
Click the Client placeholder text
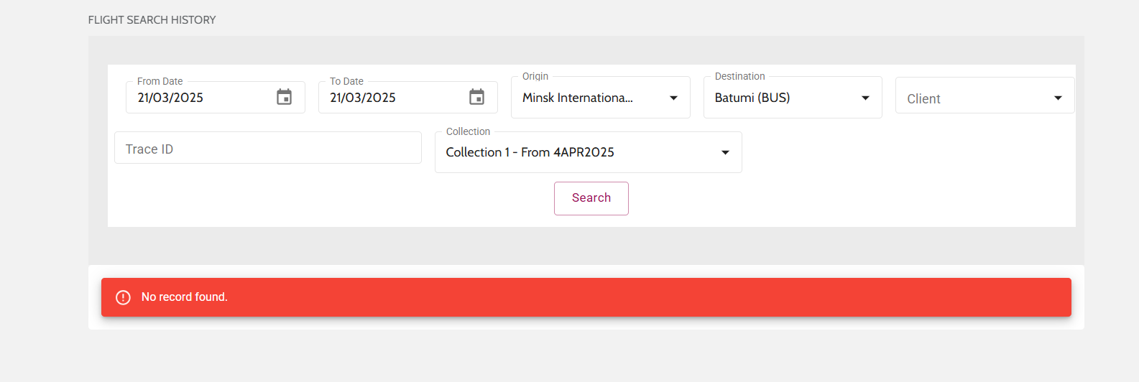(923, 99)
